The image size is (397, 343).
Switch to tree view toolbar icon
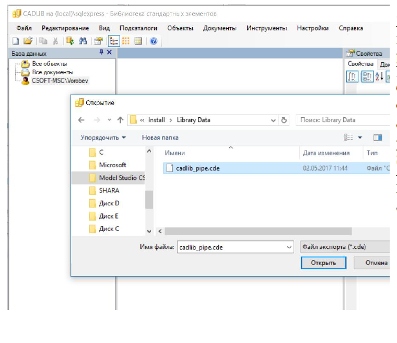pyautogui.click(x=114, y=41)
